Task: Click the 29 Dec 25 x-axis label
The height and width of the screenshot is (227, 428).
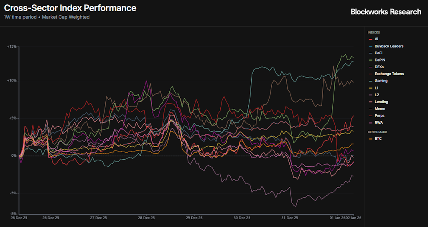Action: point(194,218)
